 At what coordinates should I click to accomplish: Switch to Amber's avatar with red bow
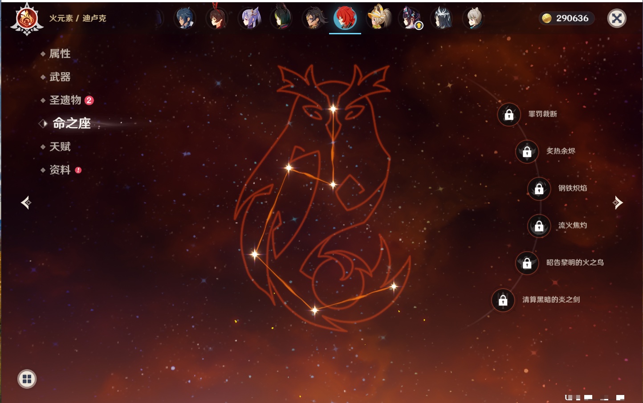217,19
